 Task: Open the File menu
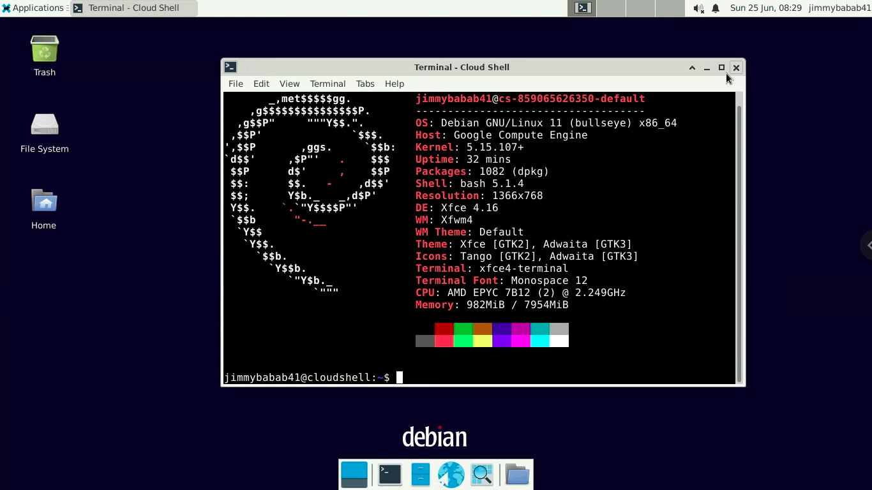click(x=236, y=84)
